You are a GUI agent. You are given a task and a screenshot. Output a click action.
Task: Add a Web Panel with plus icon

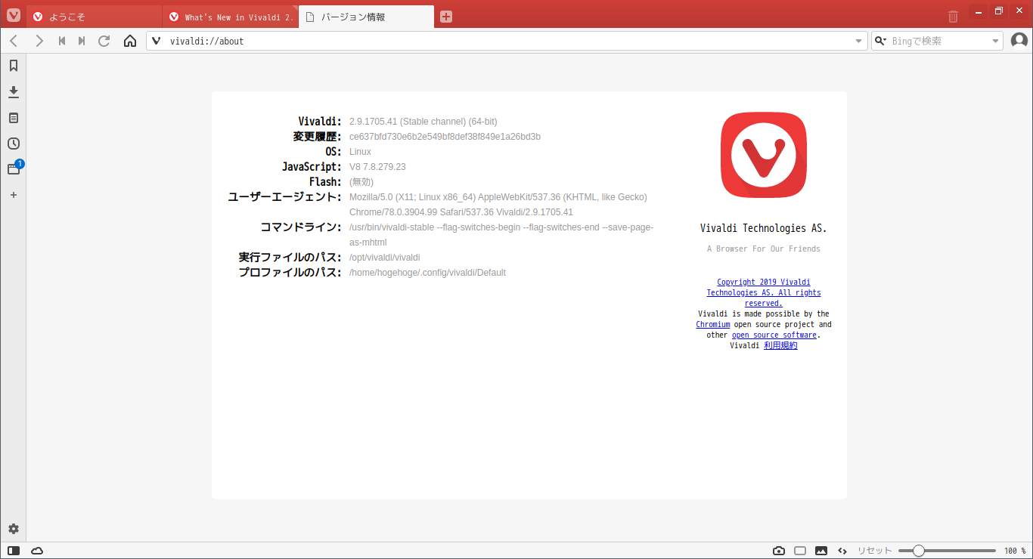click(13, 195)
